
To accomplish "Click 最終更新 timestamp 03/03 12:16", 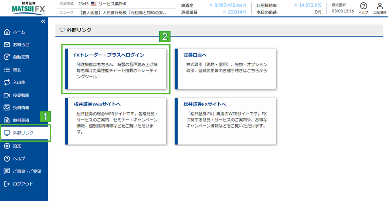I will coord(343,11).
